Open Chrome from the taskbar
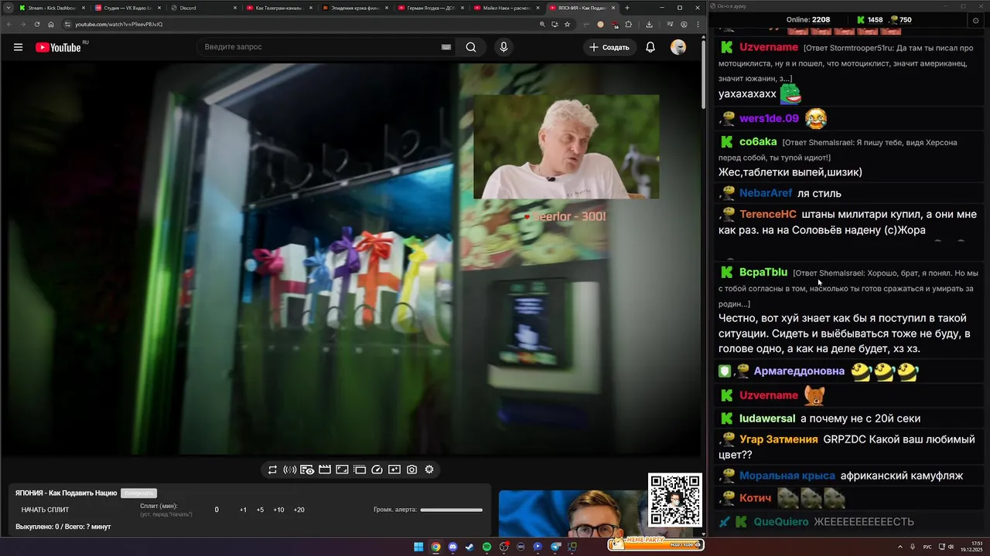Screen dimensions: 990x556 pos(435,547)
